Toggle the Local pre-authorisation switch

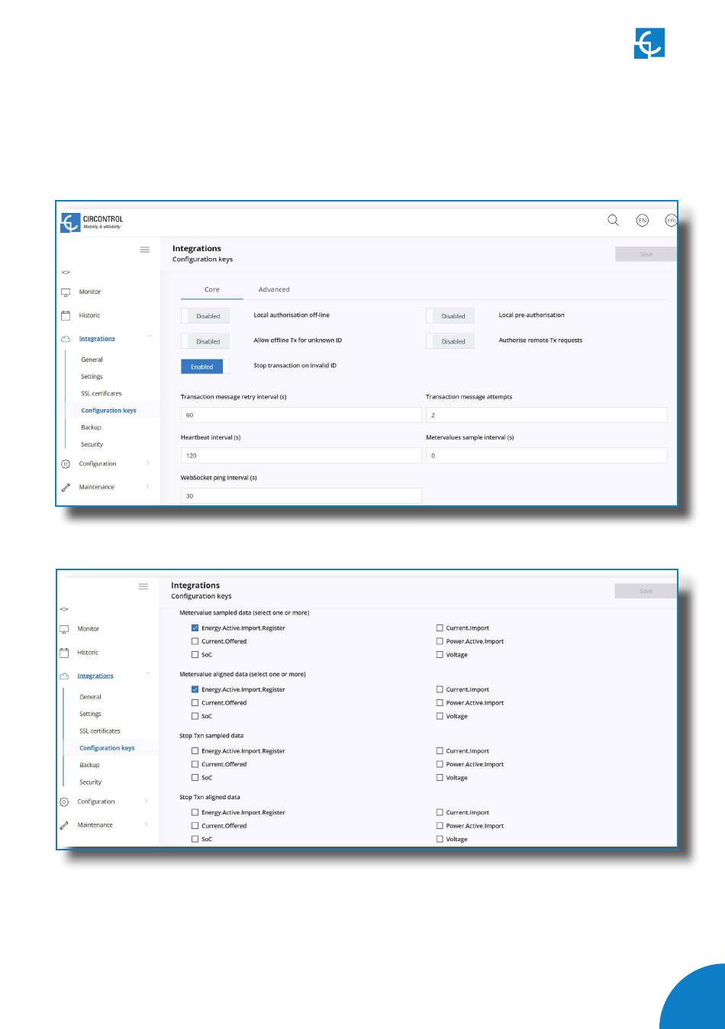click(450, 316)
